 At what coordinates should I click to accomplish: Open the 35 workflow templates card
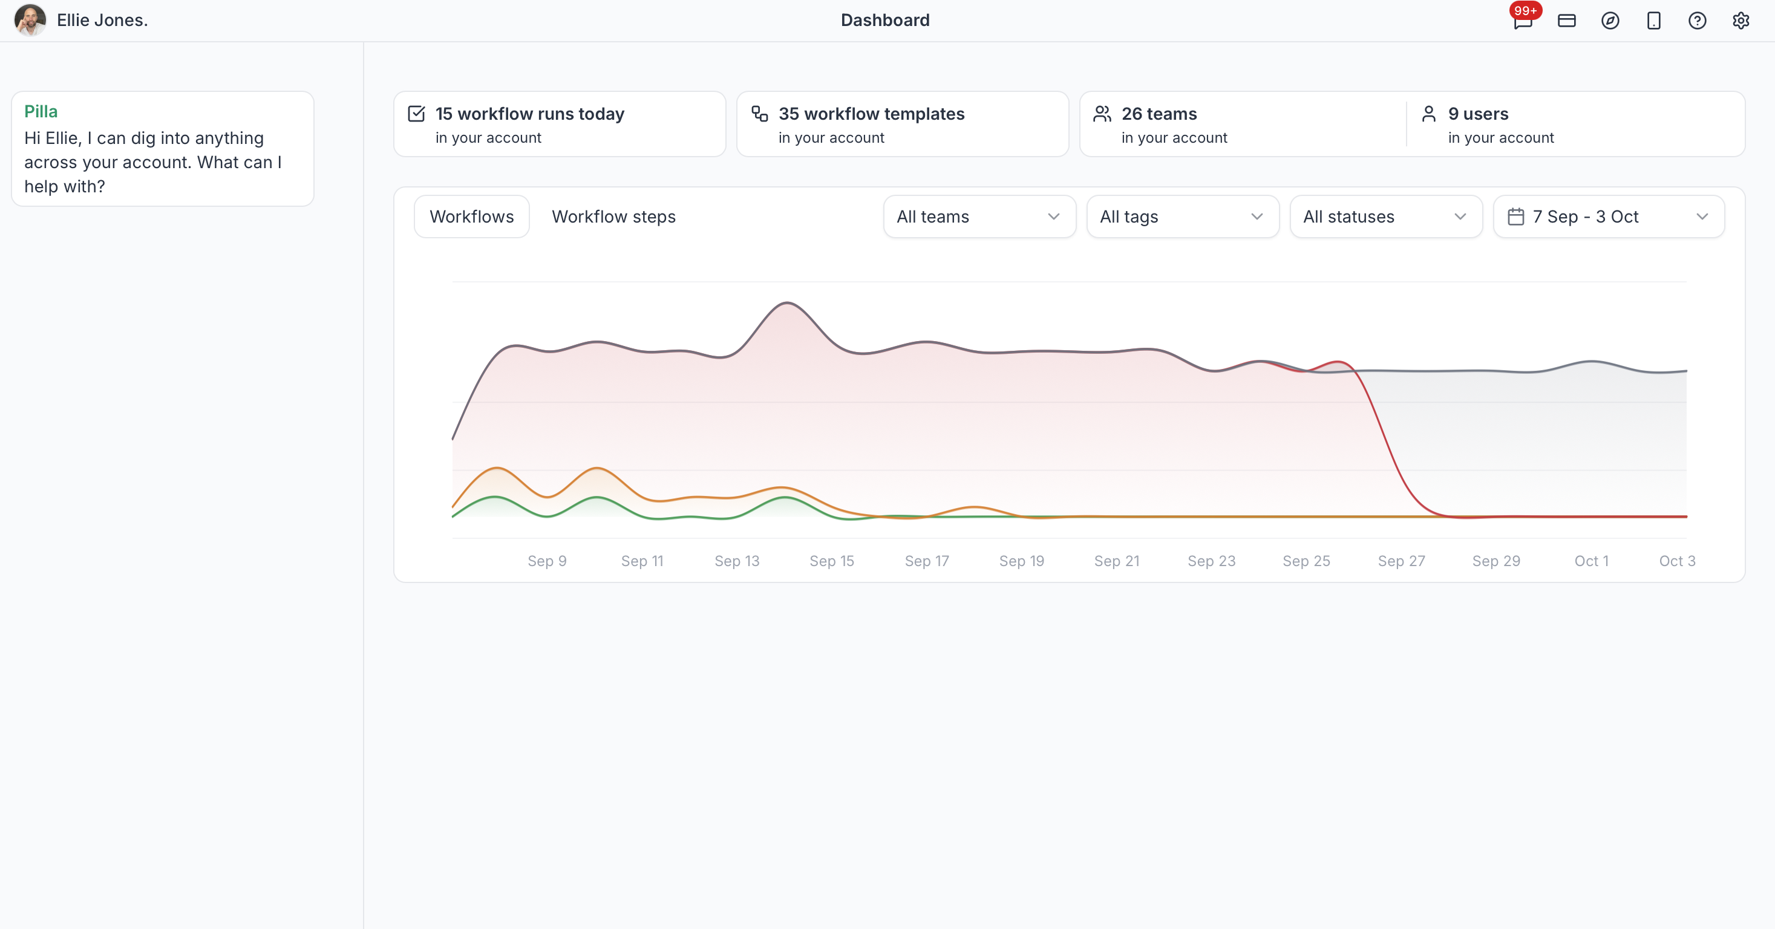coord(902,124)
